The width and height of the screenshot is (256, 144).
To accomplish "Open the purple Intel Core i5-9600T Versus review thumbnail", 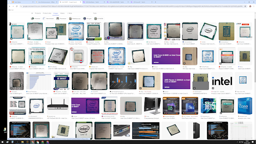I will tap(85, 106).
